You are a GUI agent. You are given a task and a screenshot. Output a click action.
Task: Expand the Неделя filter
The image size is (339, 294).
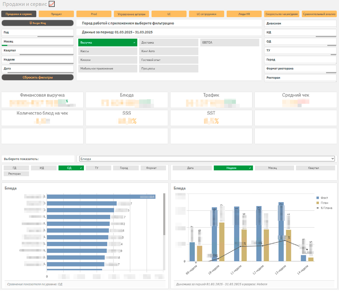click(38, 60)
